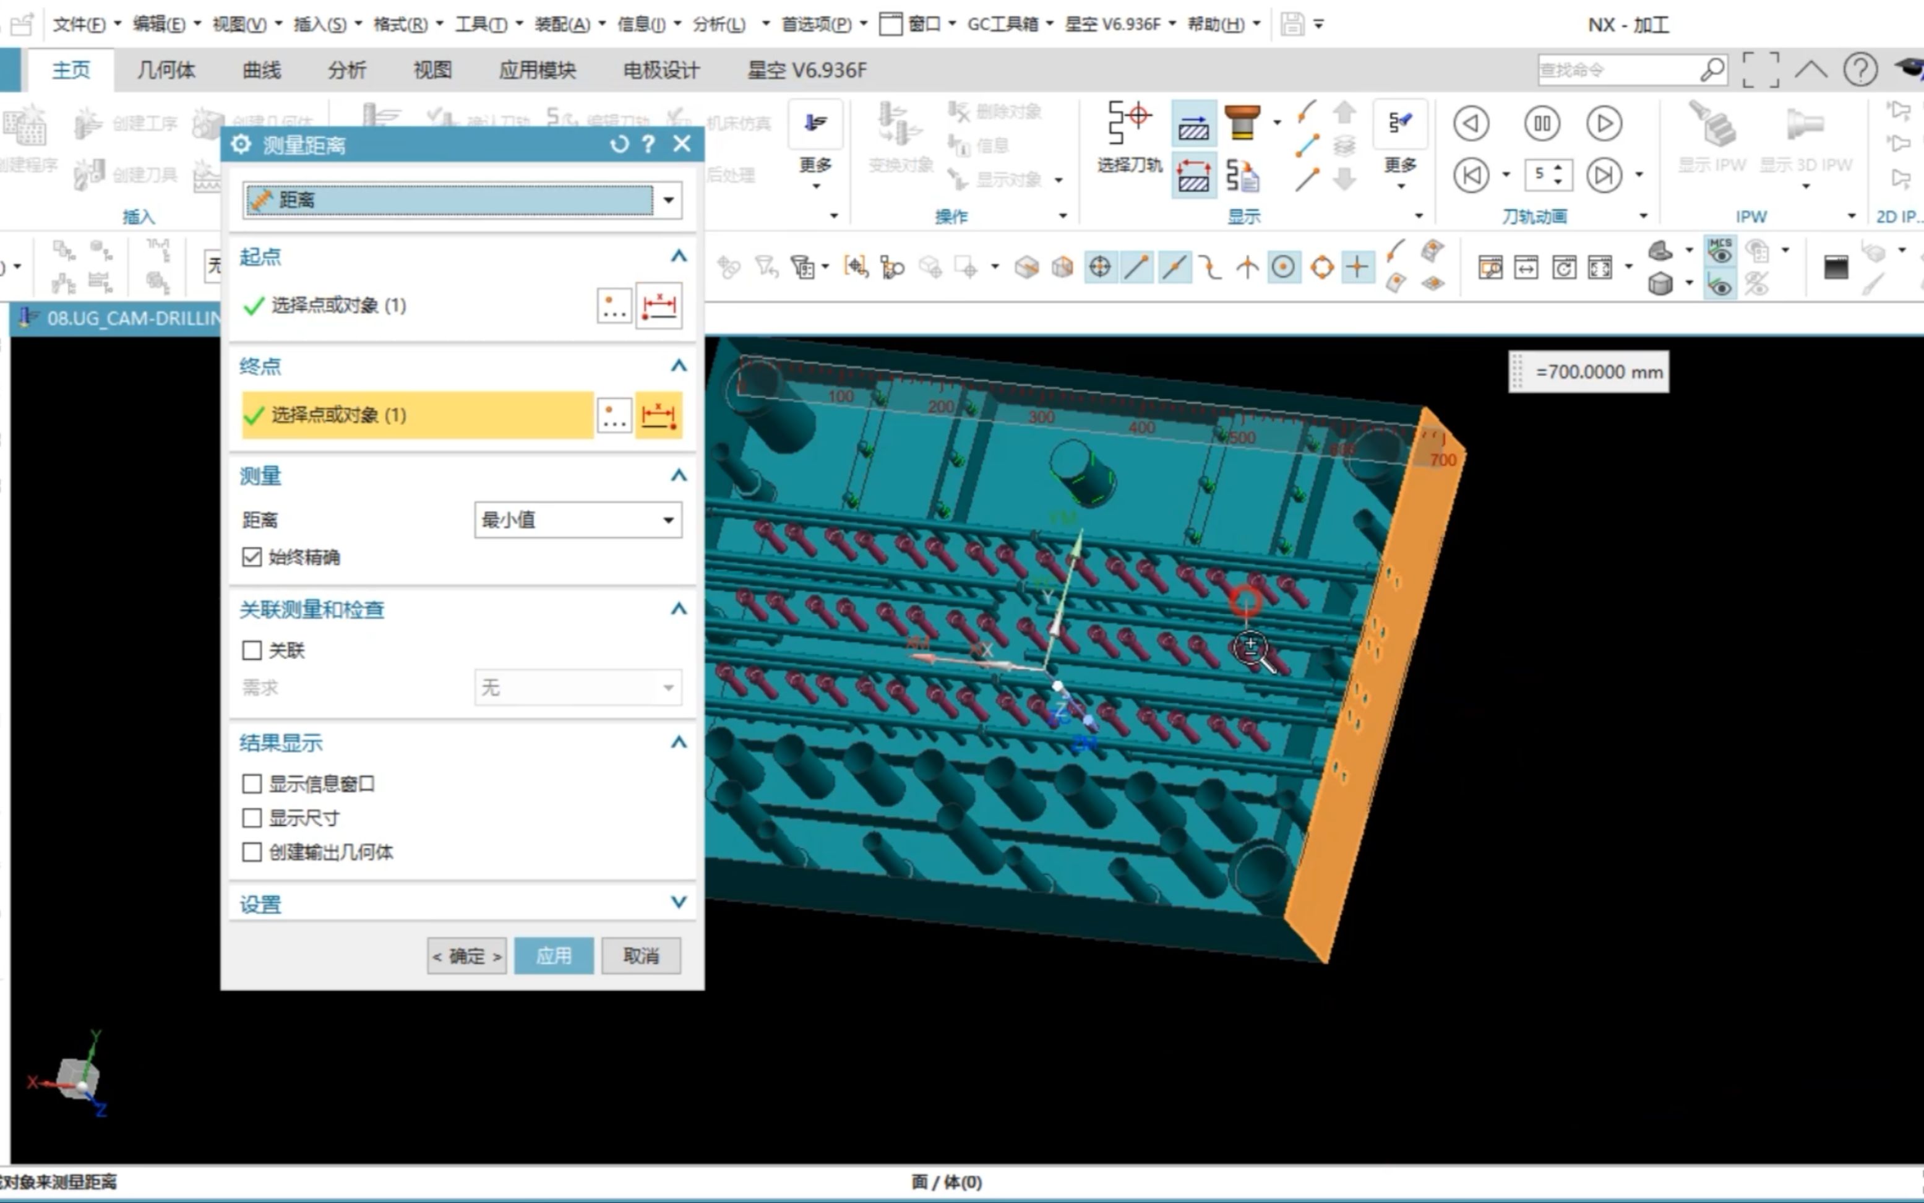The width and height of the screenshot is (1924, 1203).
Task: Click the animation speed stepper up arrow
Action: 1558,167
